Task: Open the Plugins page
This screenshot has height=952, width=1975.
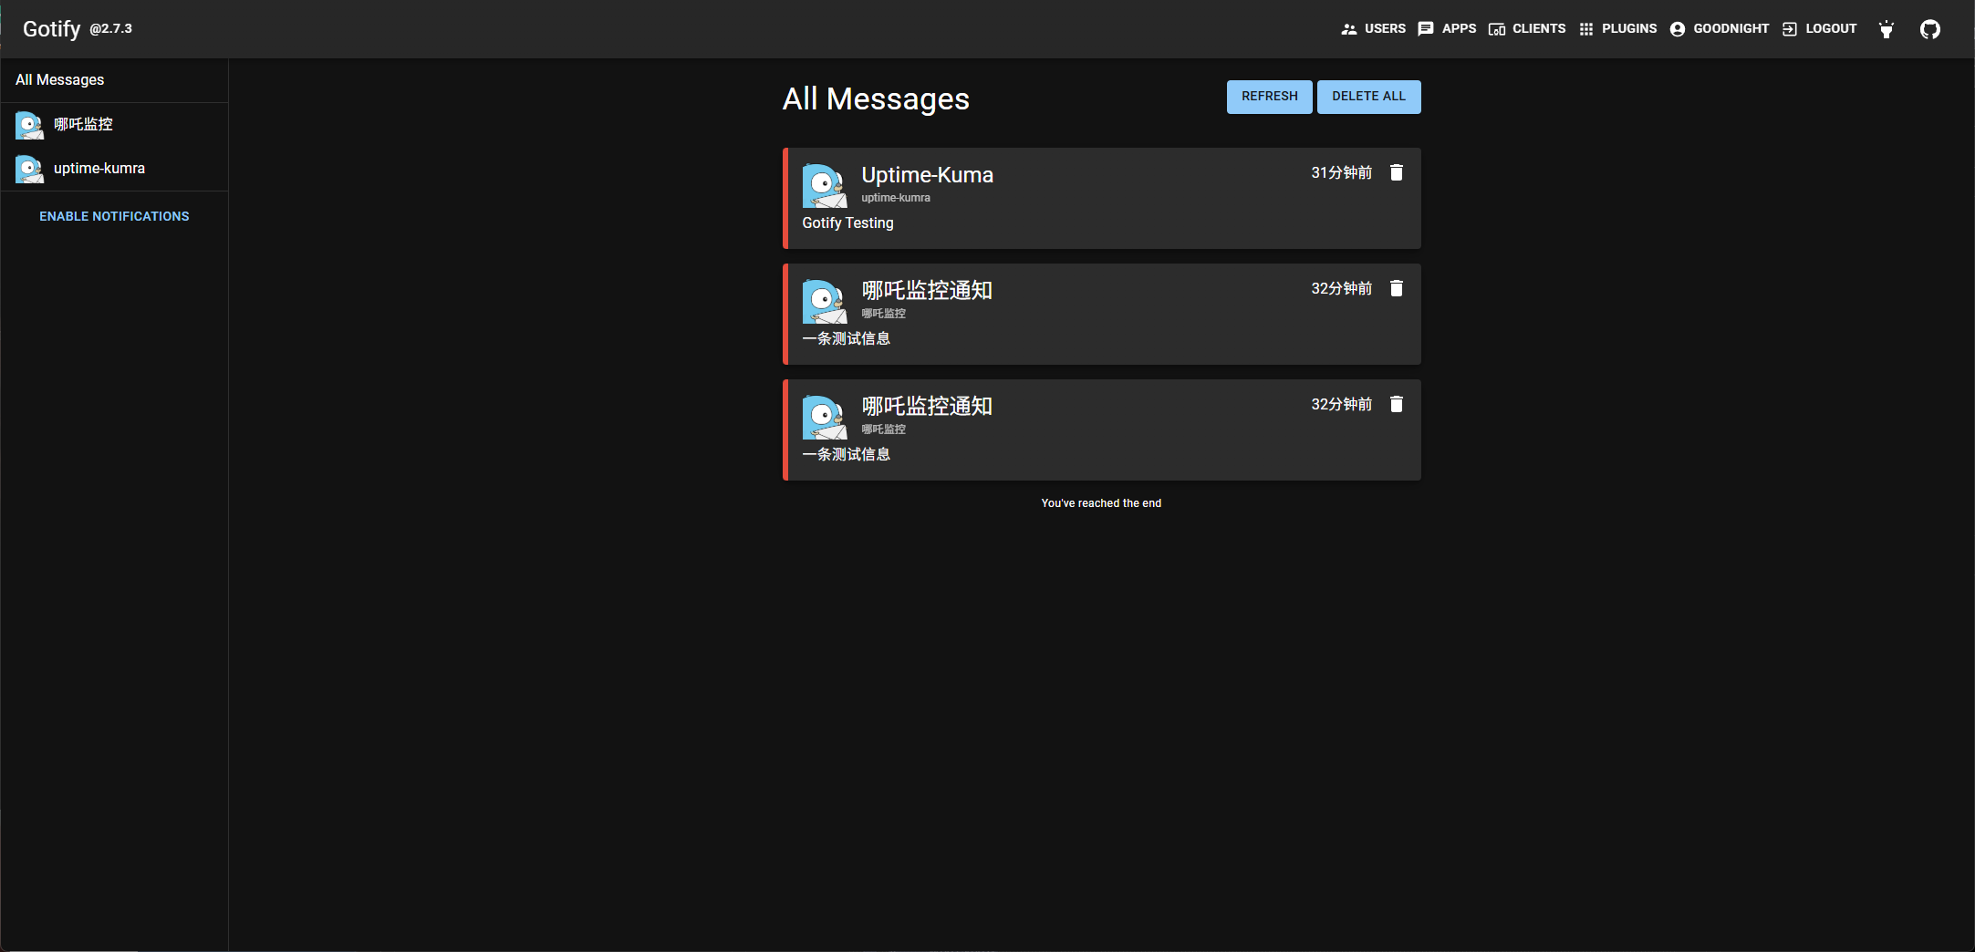Action: click(x=1617, y=29)
